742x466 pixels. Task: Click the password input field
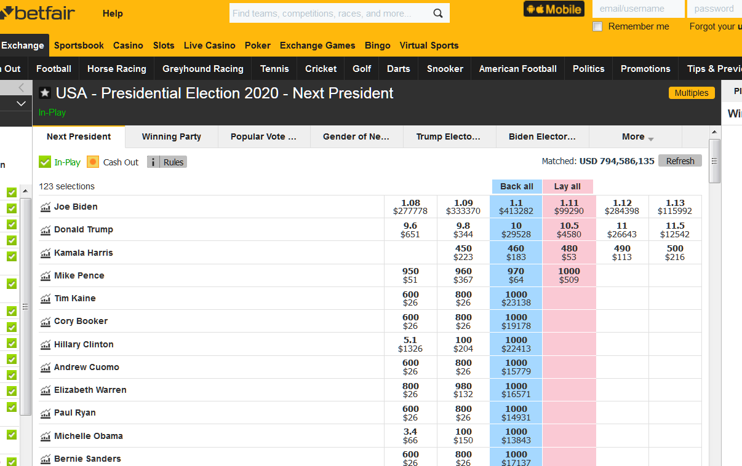click(715, 9)
